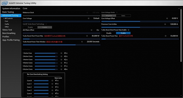The width and height of the screenshot is (183, 98).
Task: Open System Information page
Action: (x=11, y=9)
